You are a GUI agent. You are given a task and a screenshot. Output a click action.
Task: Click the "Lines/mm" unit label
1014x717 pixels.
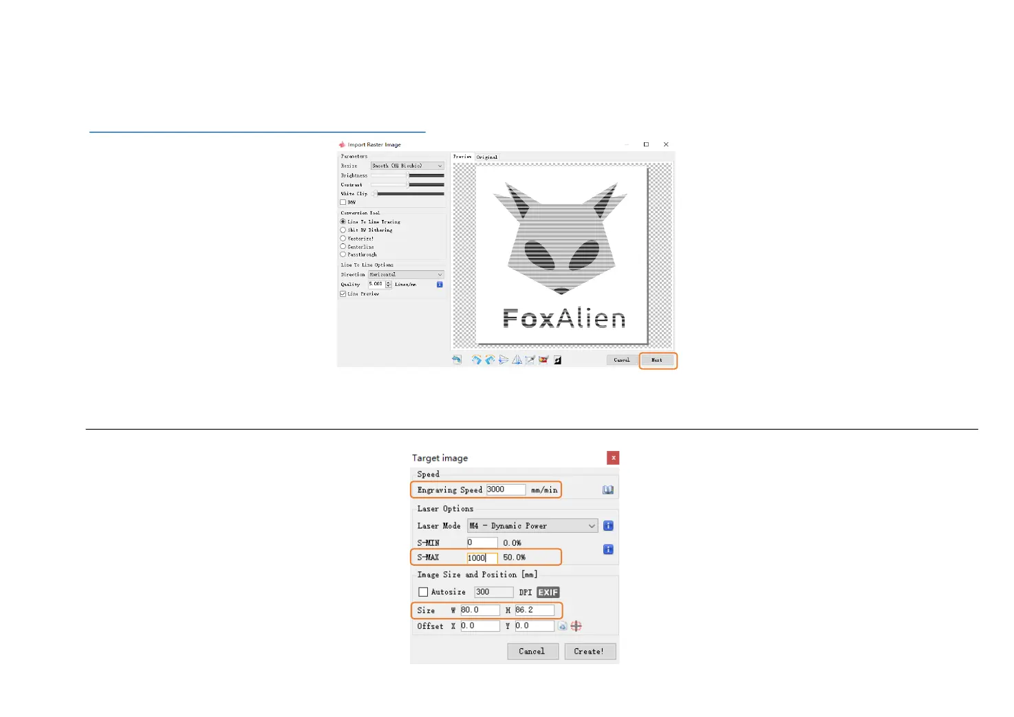point(405,285)
